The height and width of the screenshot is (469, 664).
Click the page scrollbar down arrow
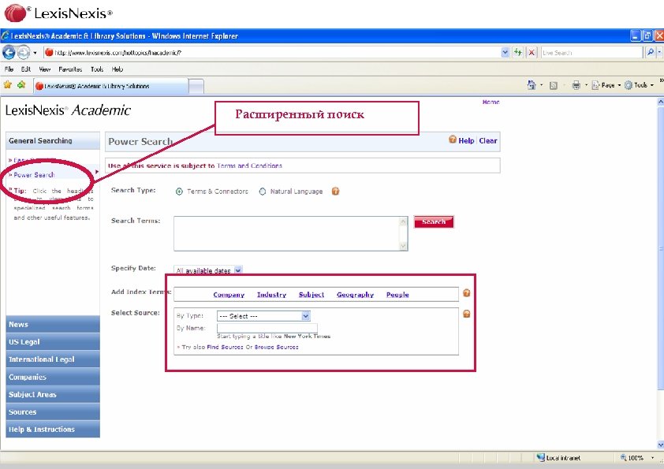click(x=660, y=445)
